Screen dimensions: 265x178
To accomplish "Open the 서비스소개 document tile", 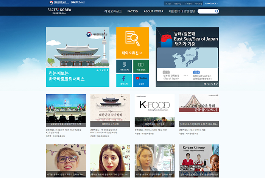I will (x=124, y=66).
